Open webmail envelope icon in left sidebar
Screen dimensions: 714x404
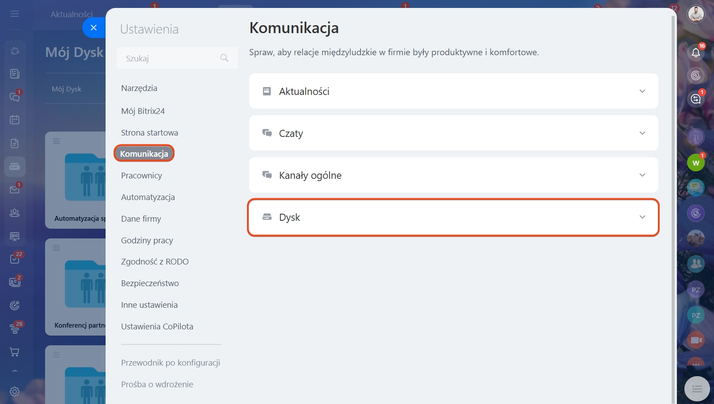click(x=15, y=189)
